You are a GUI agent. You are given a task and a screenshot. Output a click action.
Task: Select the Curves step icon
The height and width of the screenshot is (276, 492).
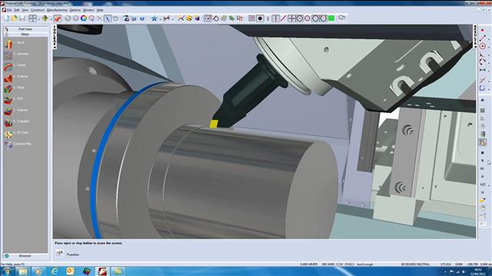coord(8,66)
